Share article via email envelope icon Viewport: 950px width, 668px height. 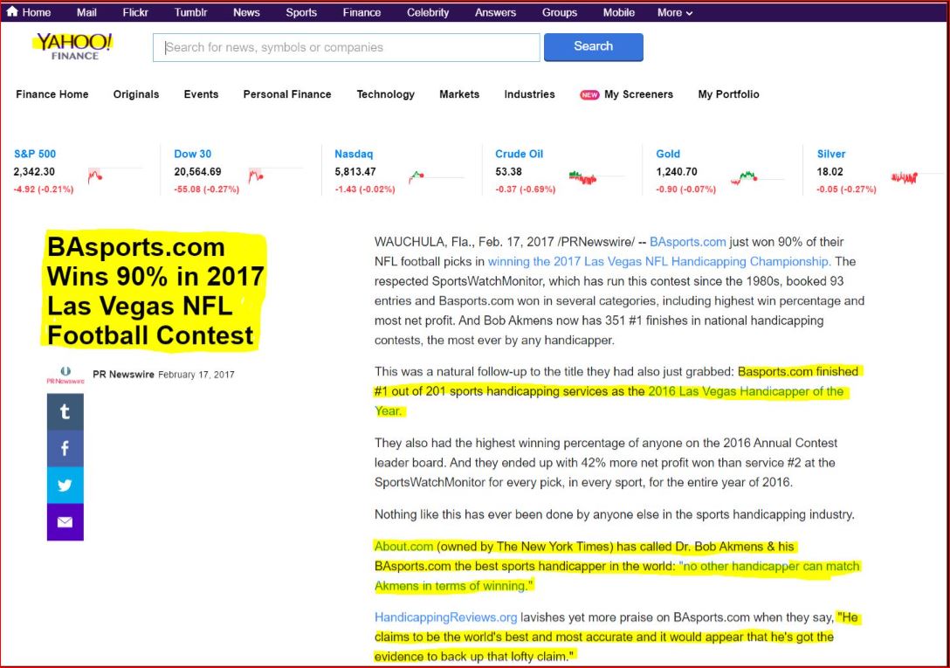pos(65,522)
